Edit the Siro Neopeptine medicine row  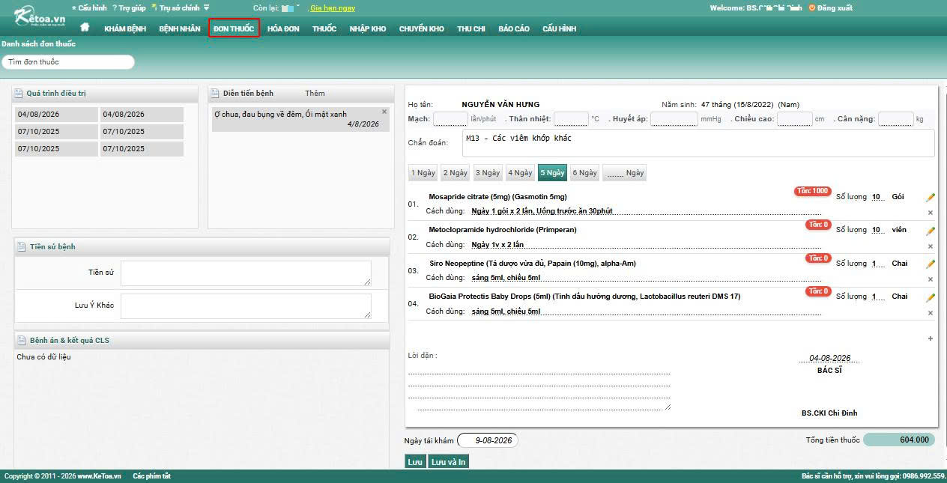[931, 264]
